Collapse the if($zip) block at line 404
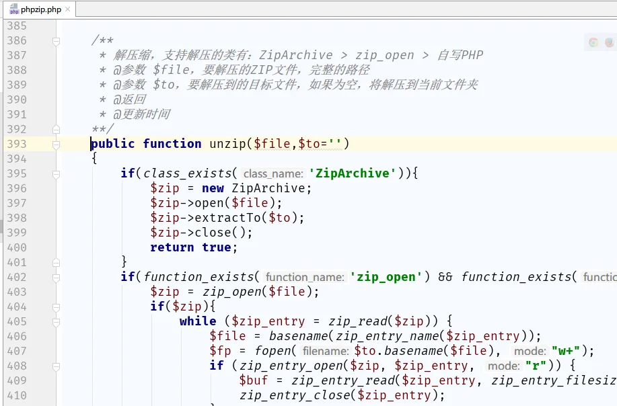This screenshot has width=617, height=406. [57, 307]
